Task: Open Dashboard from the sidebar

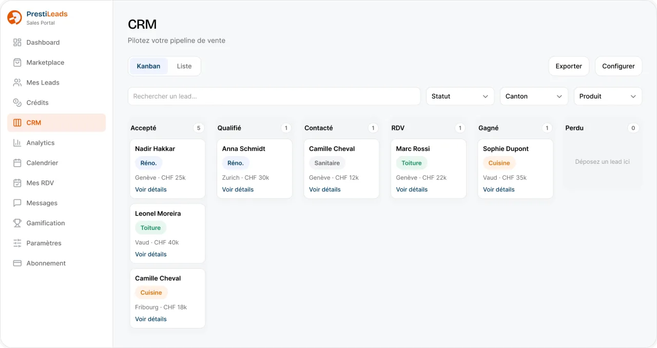Action: pyautogui.click(x=56, y=43)
